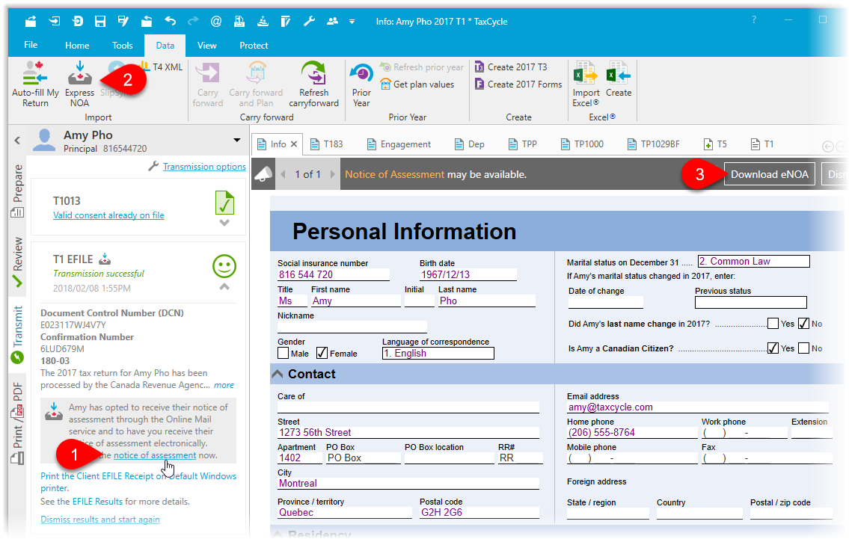Open Language of correspondence English dropdown
This screenshot has width=849, height=539.
point(438,354)
